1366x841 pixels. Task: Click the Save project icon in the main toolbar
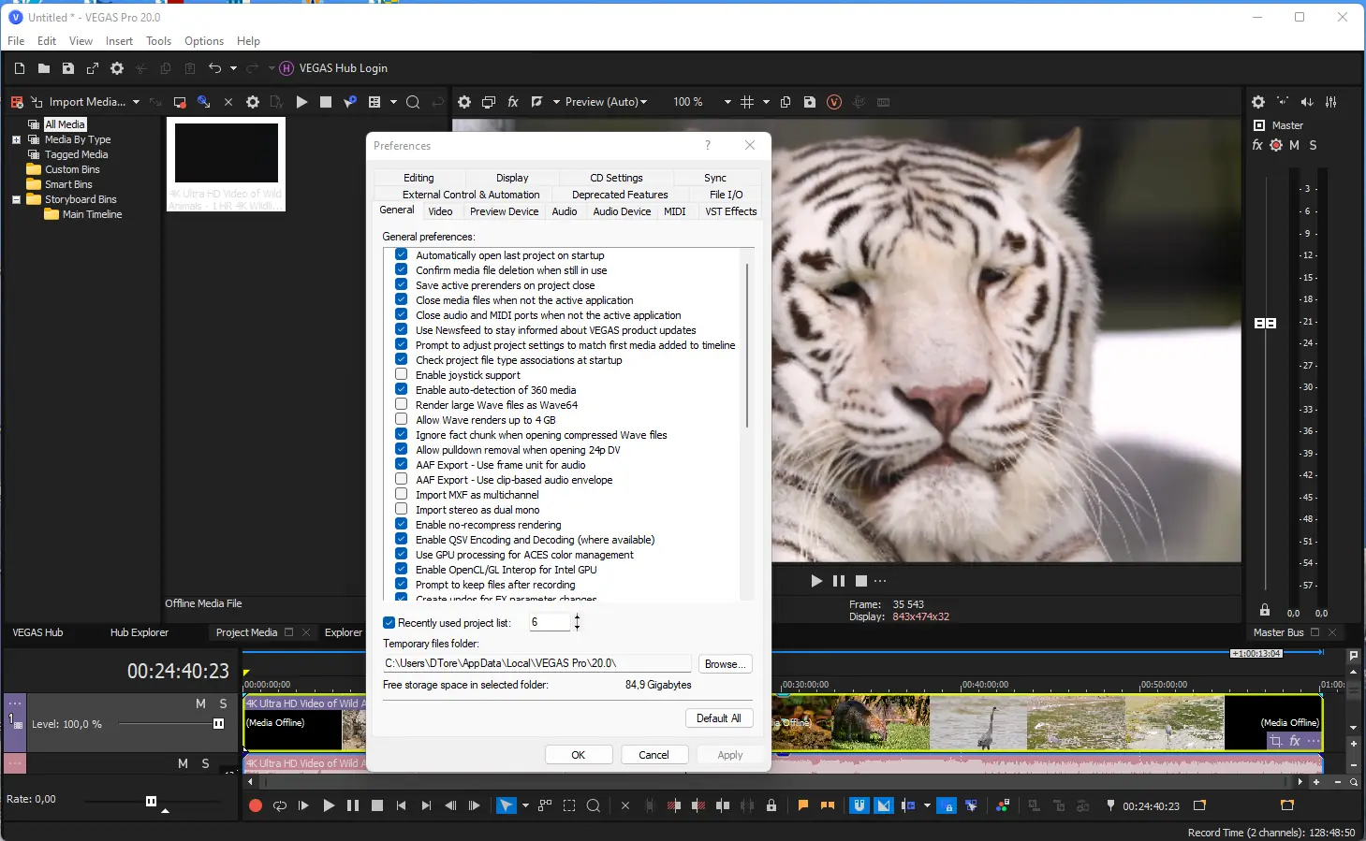point(67,68)
